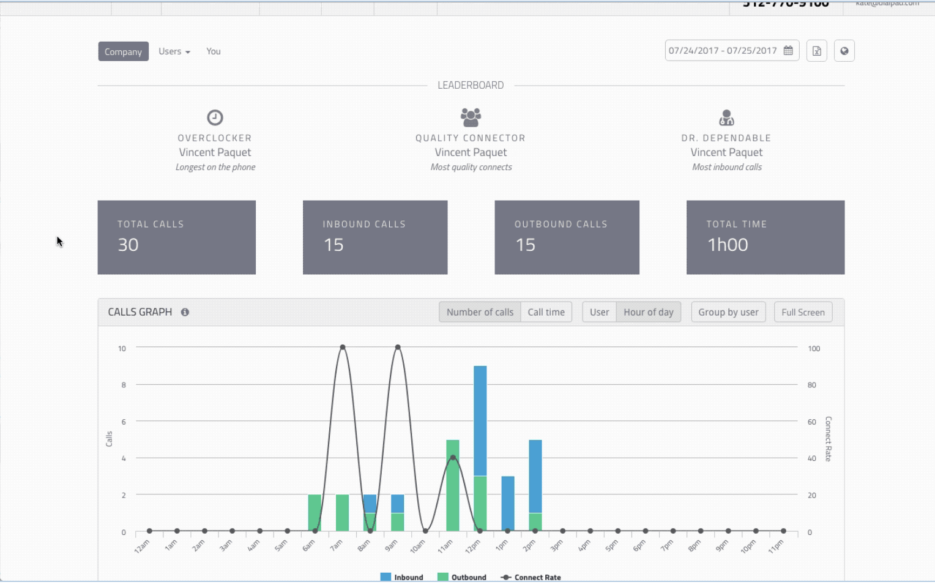This screenshot has height=585, width=935.
Task: Select Hour of day graph view
Action: 648,312
